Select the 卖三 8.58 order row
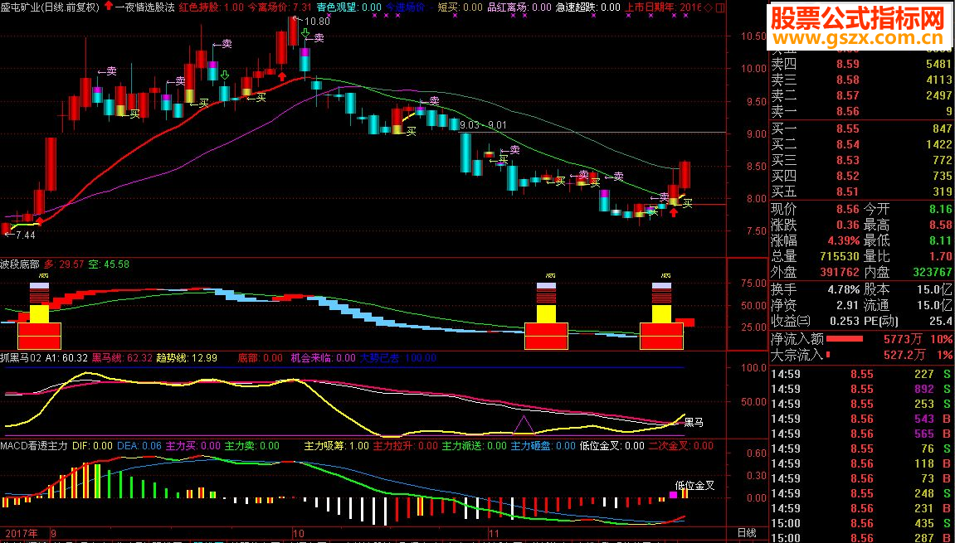955x543 pixels. point(861,80)
